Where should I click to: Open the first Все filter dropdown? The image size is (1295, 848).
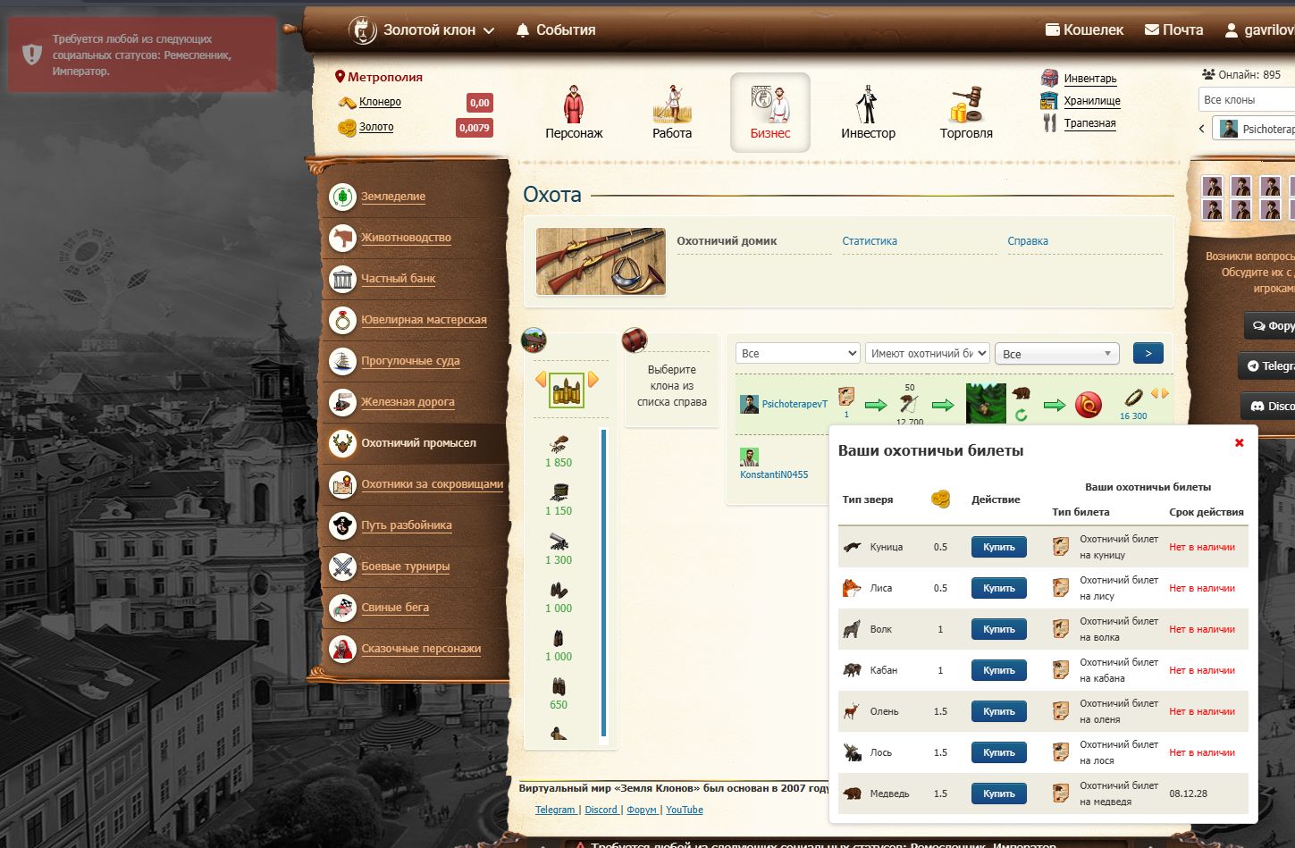coord(797,354)
